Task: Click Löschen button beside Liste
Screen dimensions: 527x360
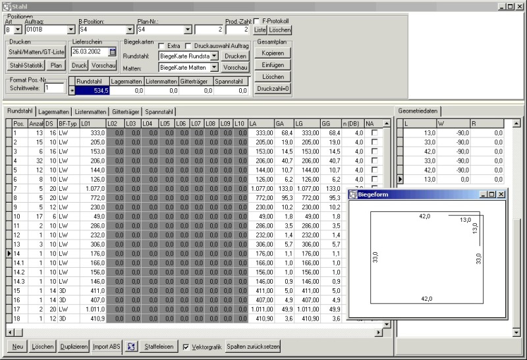Action: tap(279, 30)
